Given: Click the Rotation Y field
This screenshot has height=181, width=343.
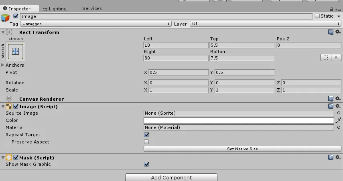Looking at the screenshot, I should click(x=245, y=83).
